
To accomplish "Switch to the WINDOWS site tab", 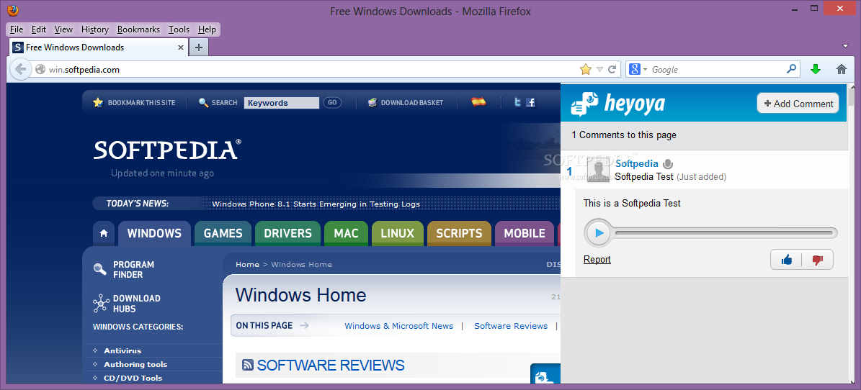I will coord(154,233).
